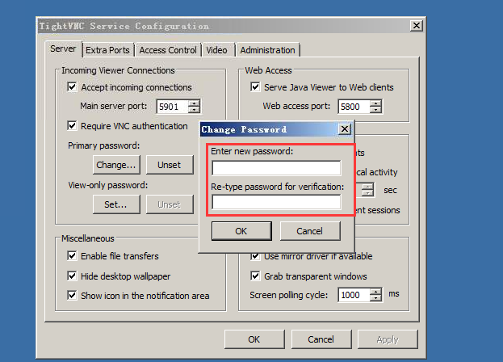Image resolution: width=503 pixels, height=362 pixels.
Task: Click Cancel in TightVNC Service Configuration window
Action: [x=321, y=339]
